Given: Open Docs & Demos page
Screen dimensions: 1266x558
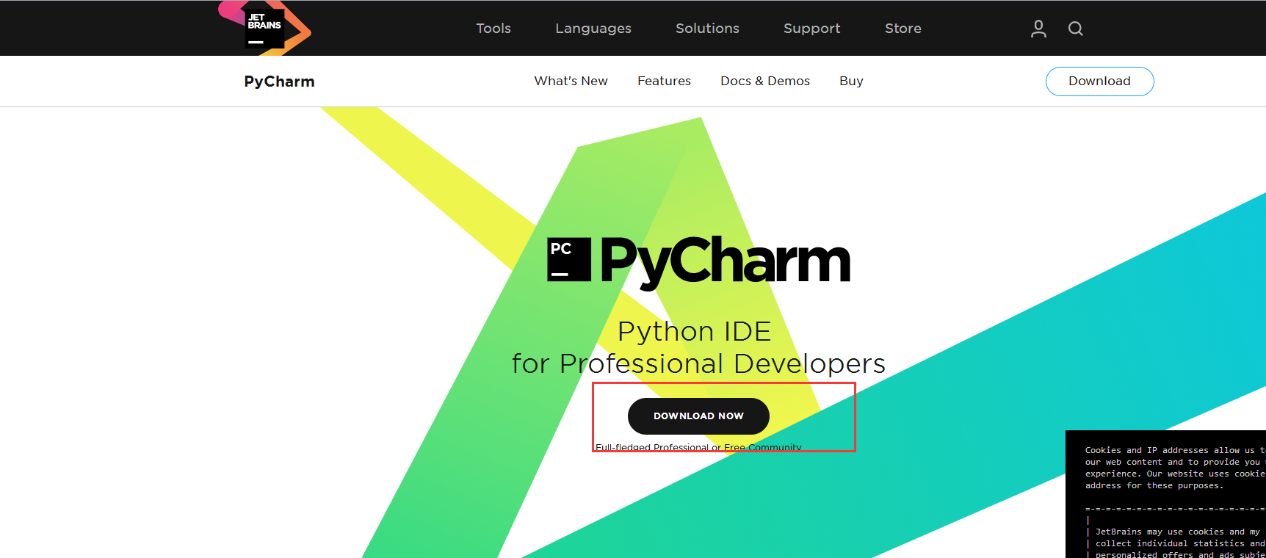Looking at the screenshot, I should pos(765,81).
